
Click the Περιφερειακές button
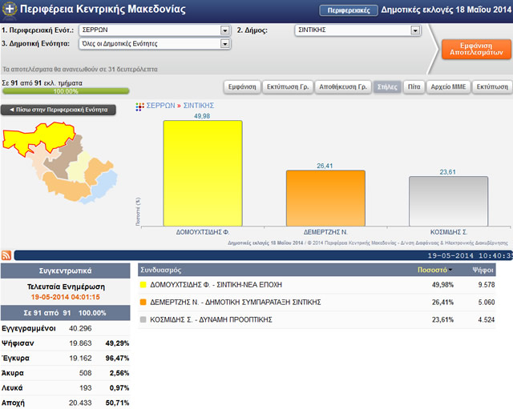point(349,11)
